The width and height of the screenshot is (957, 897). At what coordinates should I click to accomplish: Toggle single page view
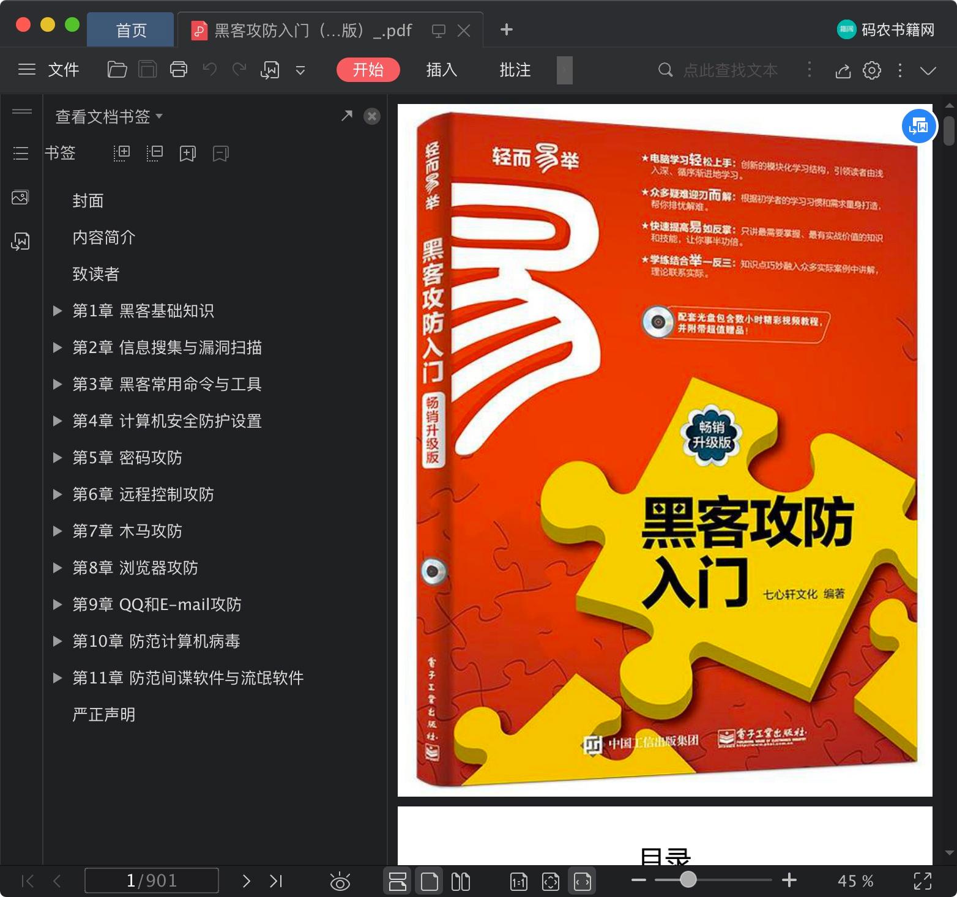430,881
